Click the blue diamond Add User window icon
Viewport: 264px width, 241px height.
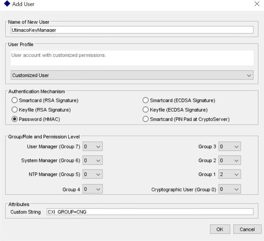pyautogui.click(x=7, y=4)
